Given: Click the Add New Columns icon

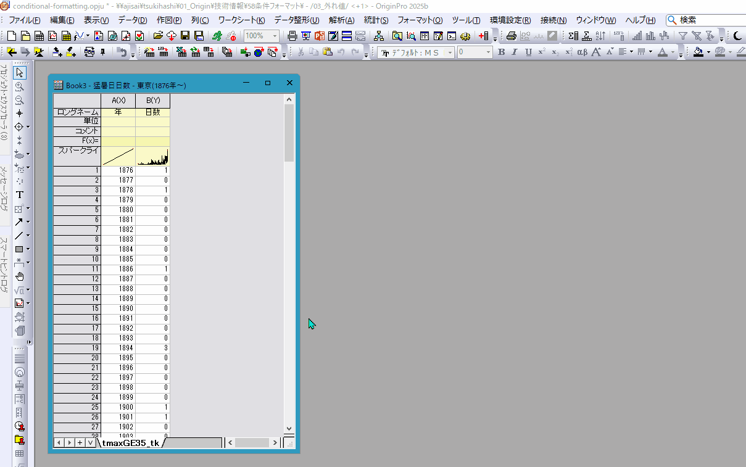Looking at the screenshot, I should coord(484,36).
